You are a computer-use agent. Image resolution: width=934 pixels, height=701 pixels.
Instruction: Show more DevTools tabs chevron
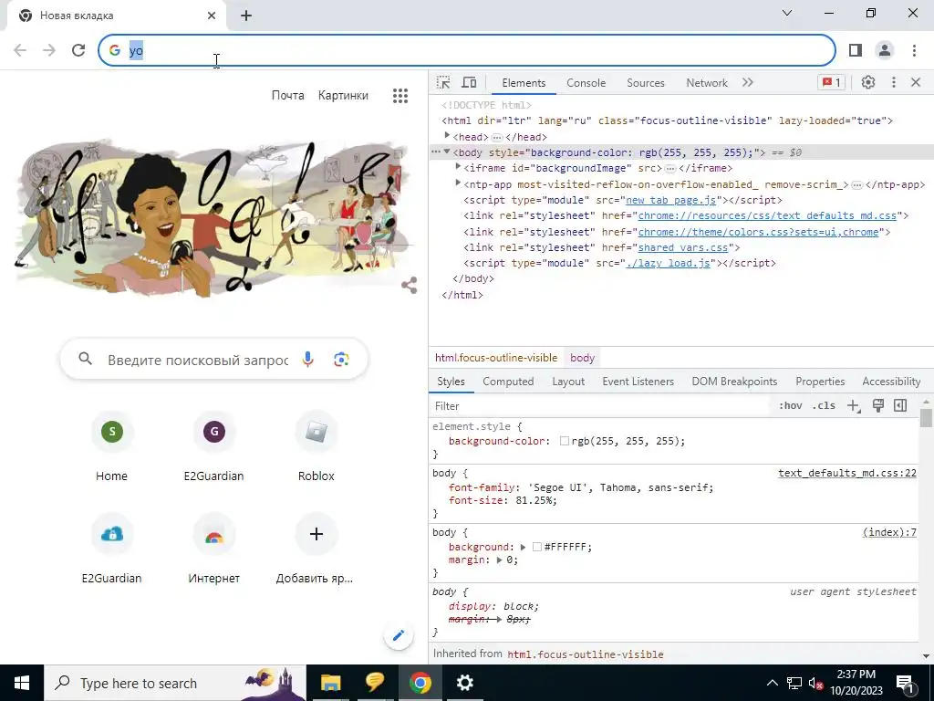(748, 83)
